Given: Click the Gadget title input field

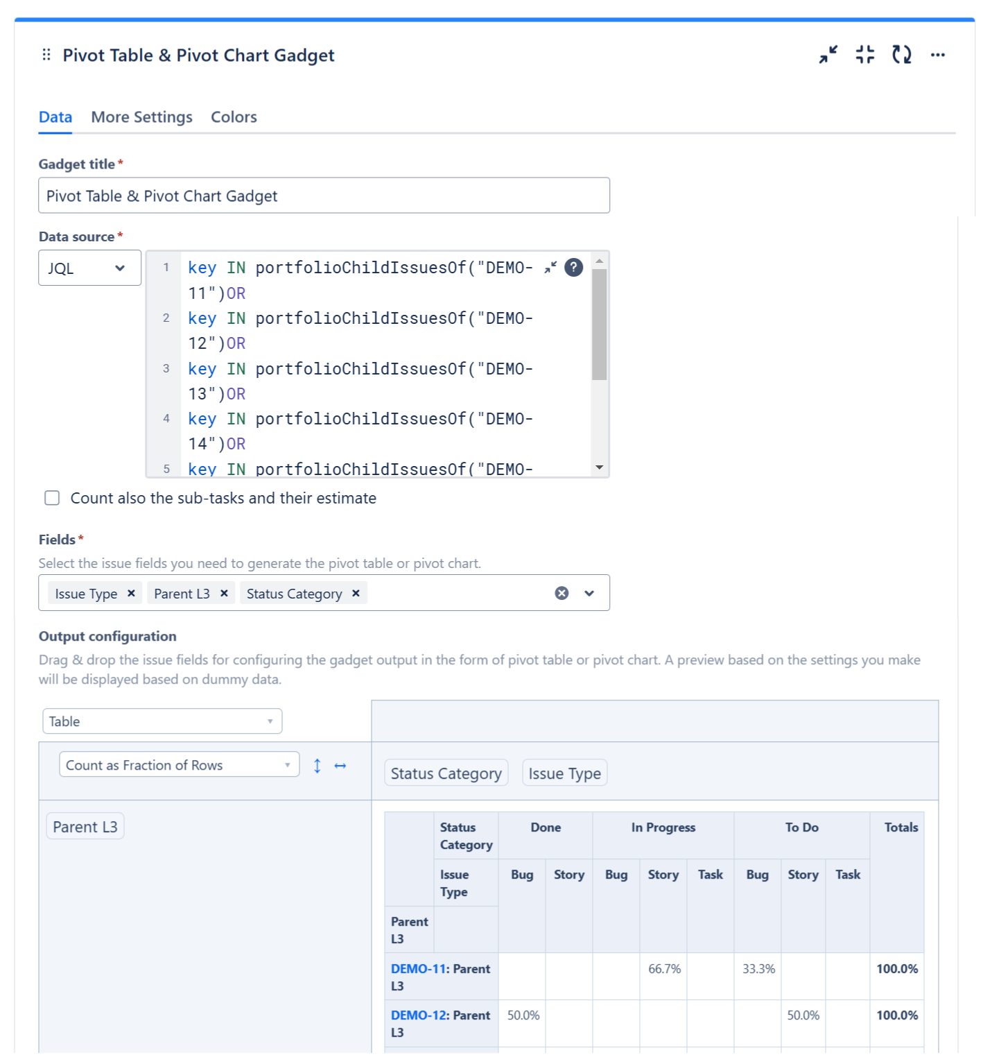Looking at the screenshot, I should (x=324, y=196).
